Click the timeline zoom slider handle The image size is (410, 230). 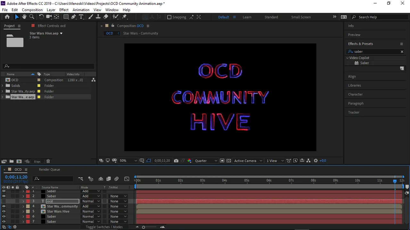point(143,227)
